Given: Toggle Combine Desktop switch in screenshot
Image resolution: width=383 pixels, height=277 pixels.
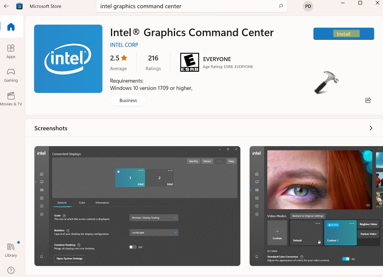Looking at the screenshot, I should point(133,247).
